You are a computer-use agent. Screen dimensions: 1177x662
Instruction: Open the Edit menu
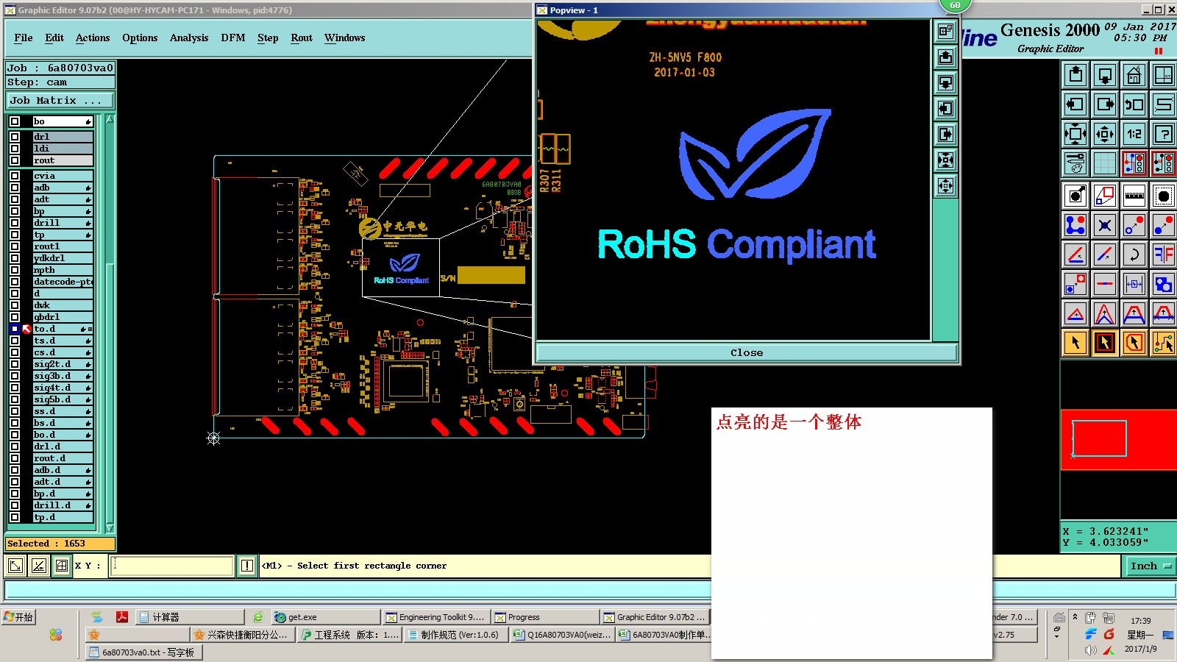(54, 38)
